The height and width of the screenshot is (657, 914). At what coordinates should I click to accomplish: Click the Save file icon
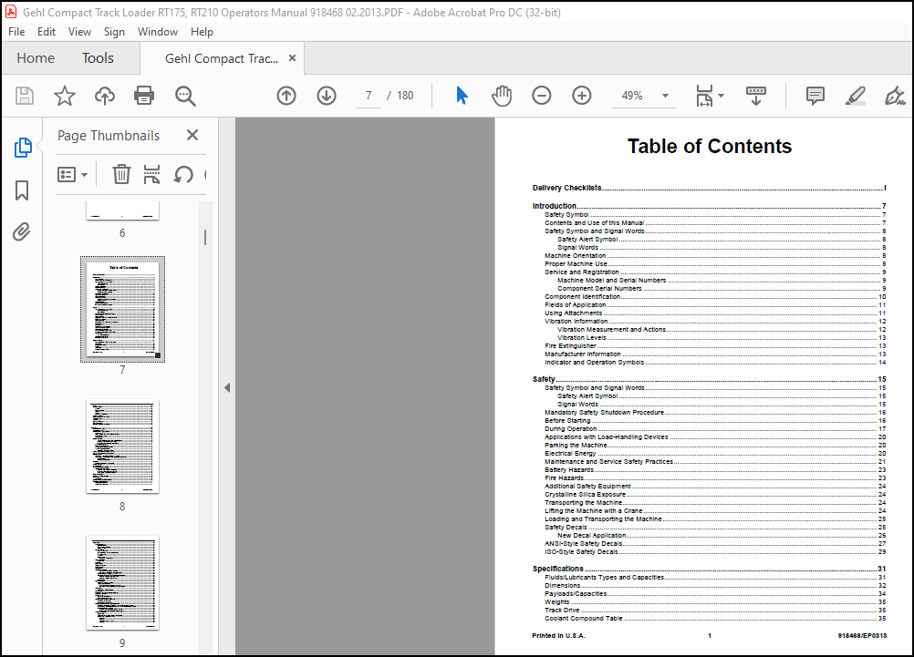25,96
